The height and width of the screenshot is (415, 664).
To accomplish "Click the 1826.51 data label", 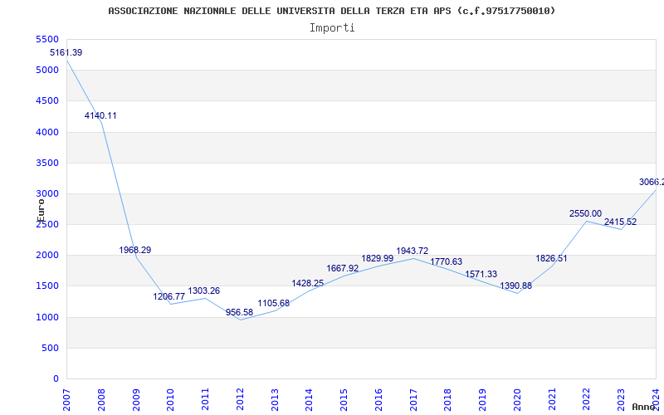I will pos(551,258).
